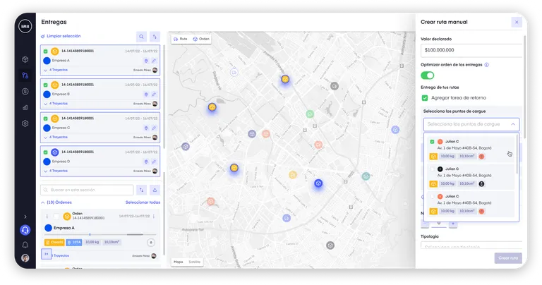
Task: Open the puntos de cargue dropdown
Action: pyautogui.click(x=471, y=123)
